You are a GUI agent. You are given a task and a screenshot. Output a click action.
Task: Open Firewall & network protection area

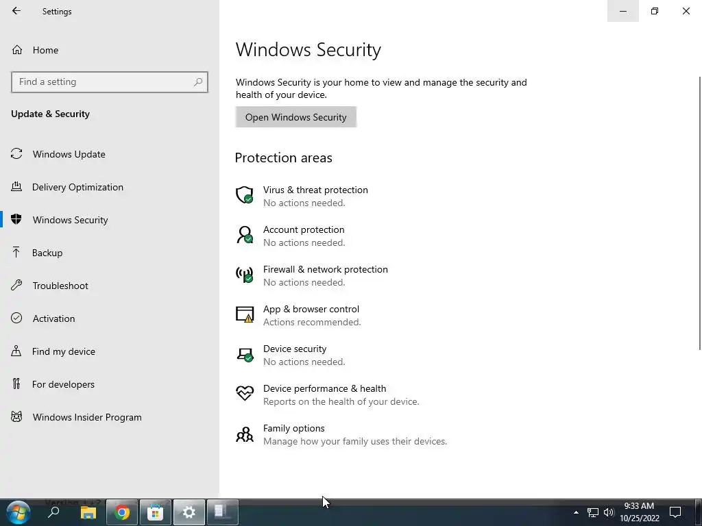[x=326, y=269]
